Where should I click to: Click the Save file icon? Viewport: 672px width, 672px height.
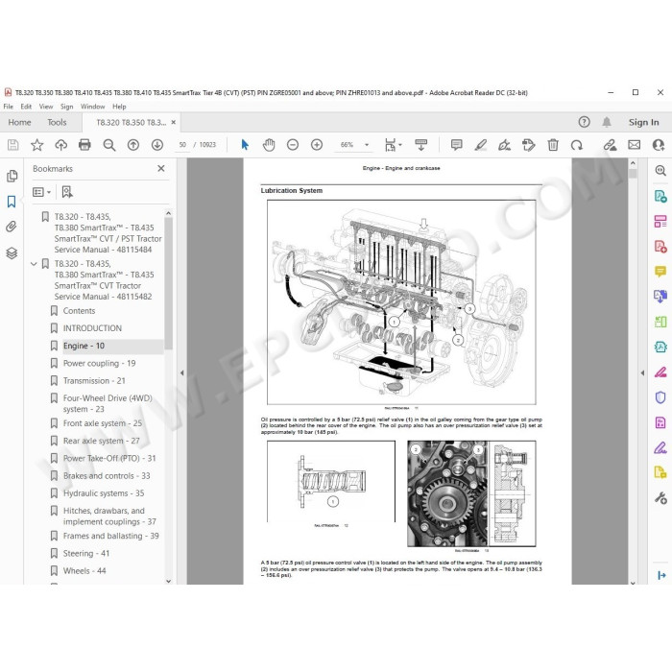pos(12,145)
